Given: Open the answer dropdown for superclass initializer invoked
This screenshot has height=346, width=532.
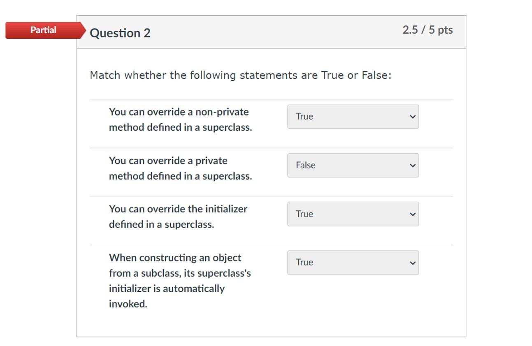Looking at the screenshot, I should [353, 263].
